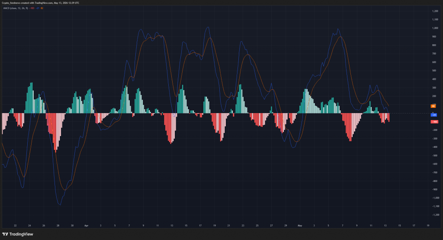Viewport: 443px width, 240px height.
Task: Click the -1,000 value on the price scale
Action: coord(436,198)
